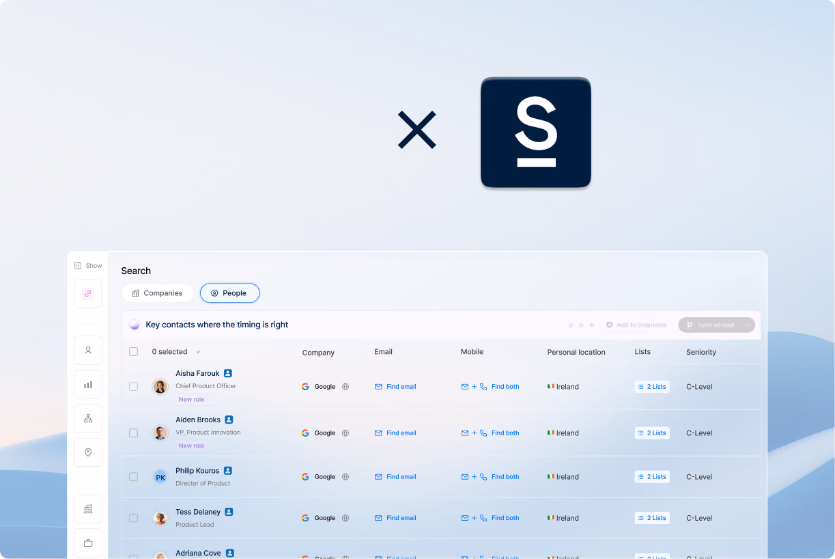Check the box for Aiden Brooks
835x559 pixels.
click(x=133, y=433)
